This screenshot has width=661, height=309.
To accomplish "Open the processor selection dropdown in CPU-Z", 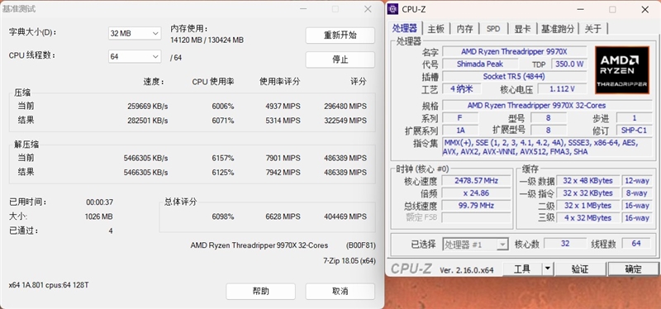I will pyautogui.click(x=475, y=244).
